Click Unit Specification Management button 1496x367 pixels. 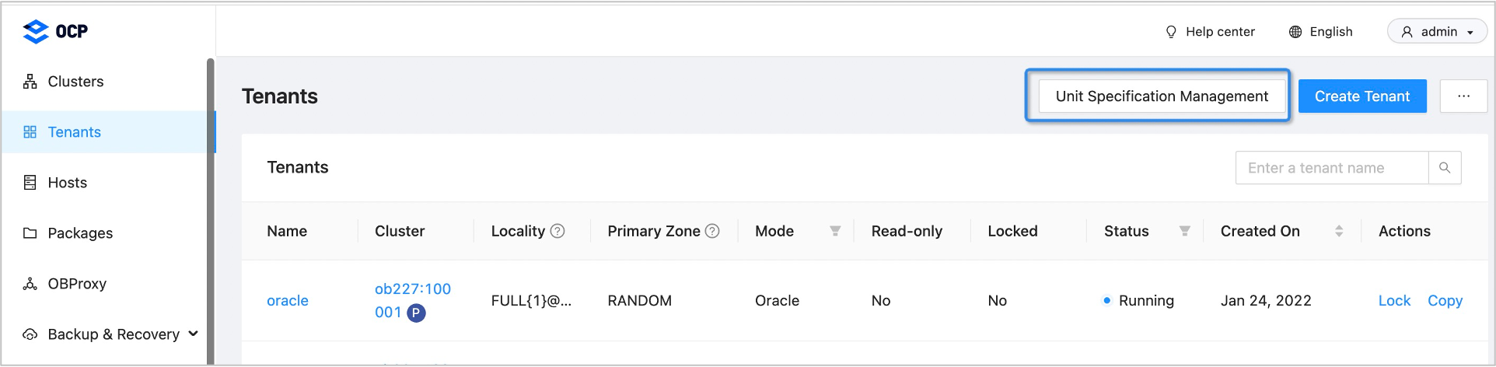1162,96
